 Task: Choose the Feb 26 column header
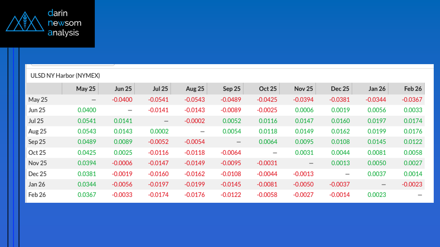(413, 89)
